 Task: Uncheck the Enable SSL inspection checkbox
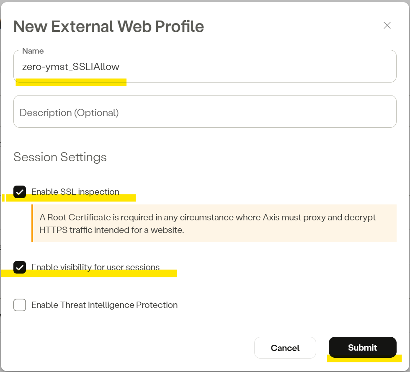[x=20, y=192]
